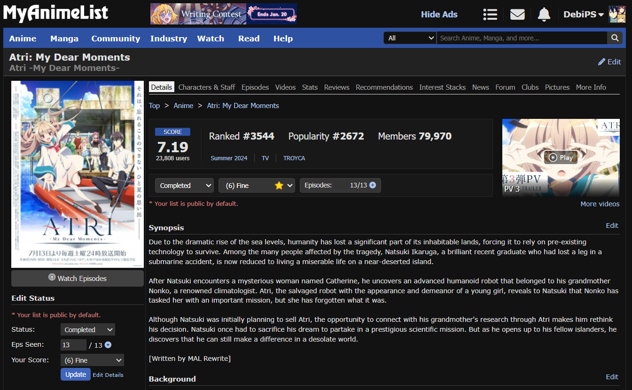The width and height of the screenshot is (632, 390).
Task: Click the More videos link
Action: click(600, 204)
